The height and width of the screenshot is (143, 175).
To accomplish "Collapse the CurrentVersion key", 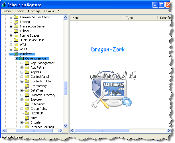I will click(17, 58).
